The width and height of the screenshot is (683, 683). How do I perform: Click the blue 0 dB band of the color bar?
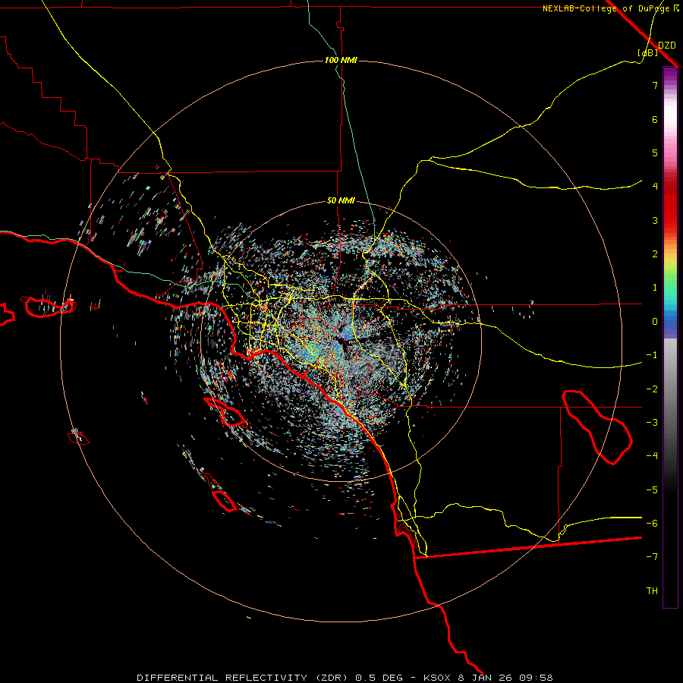pos(670,323)
